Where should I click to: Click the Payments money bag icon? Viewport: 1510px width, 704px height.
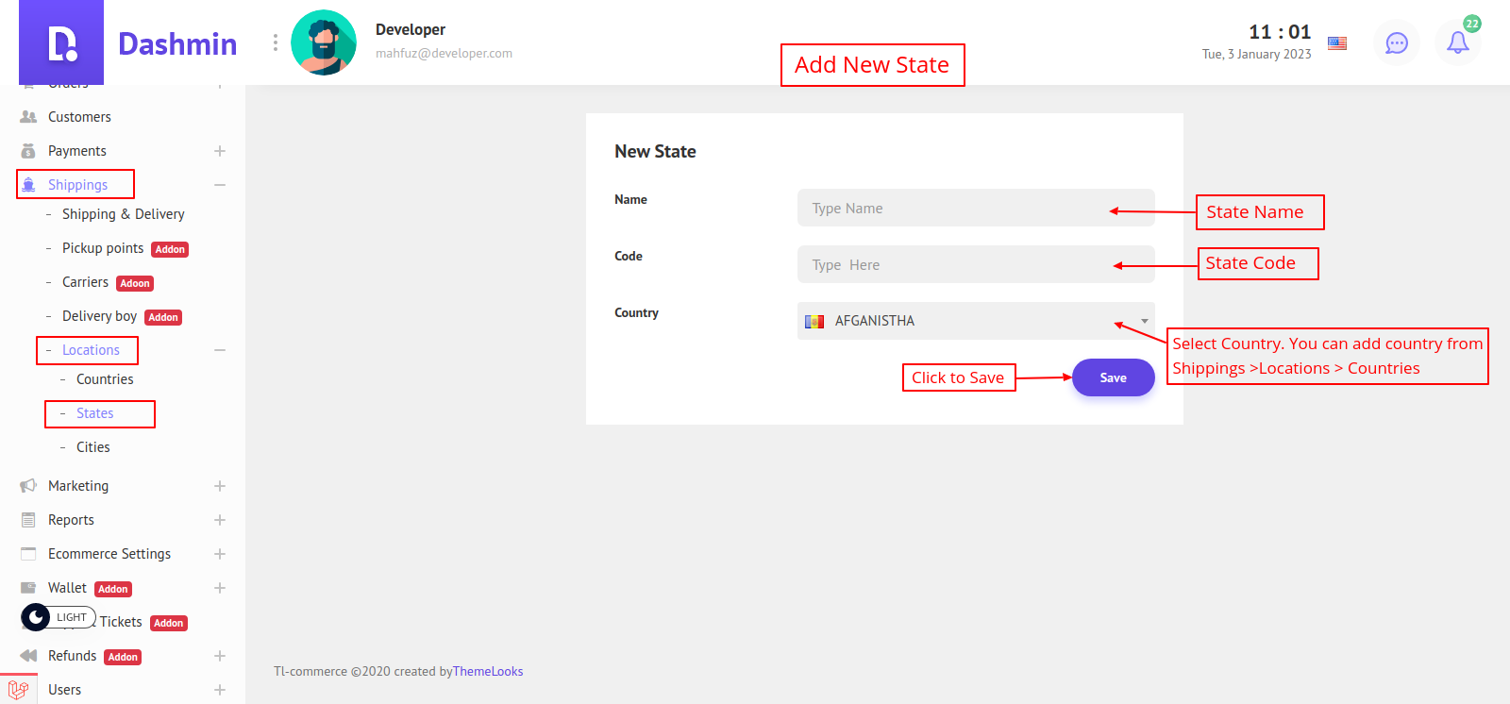coord(28,151)
